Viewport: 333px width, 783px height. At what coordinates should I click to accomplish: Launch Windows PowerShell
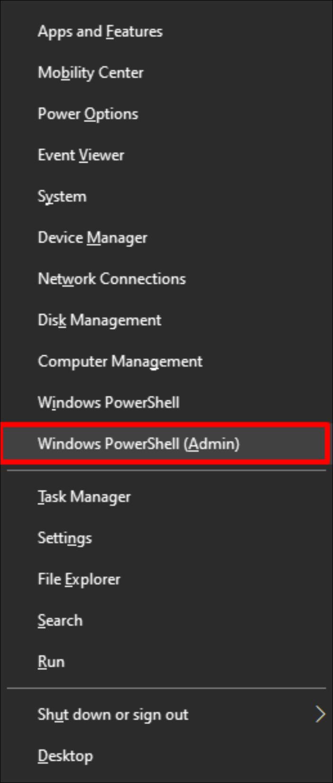(x=109, y=402)
